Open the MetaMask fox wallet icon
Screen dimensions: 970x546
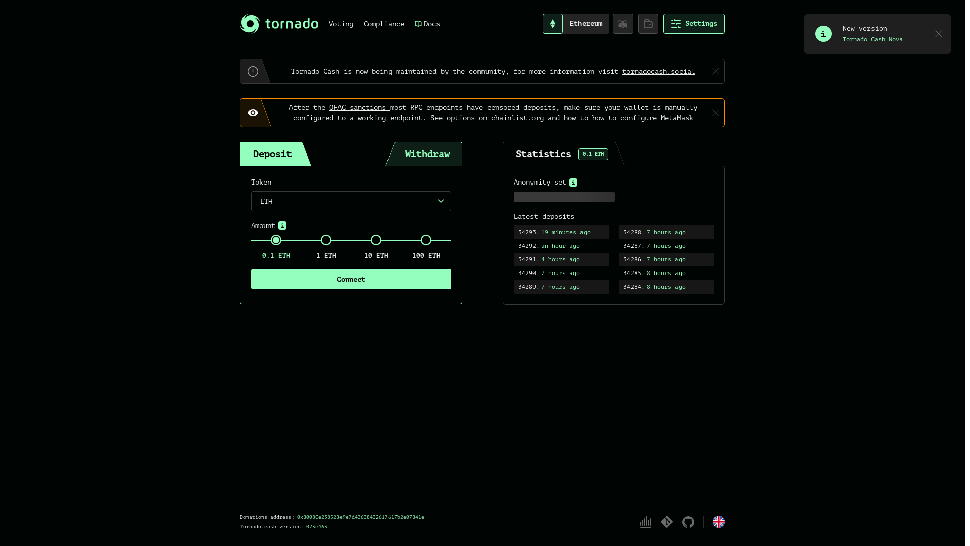[x=622, y=24]
